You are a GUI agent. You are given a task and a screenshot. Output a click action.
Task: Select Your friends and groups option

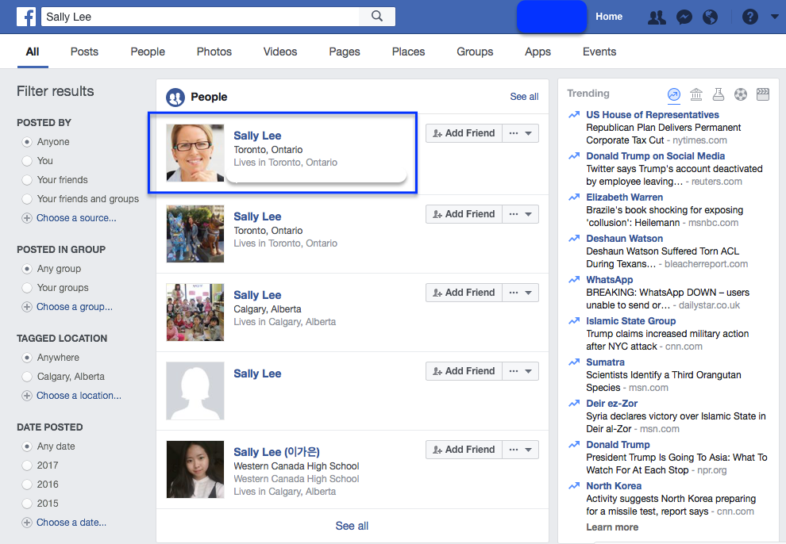pyautogui.click(x=26, y=199)
